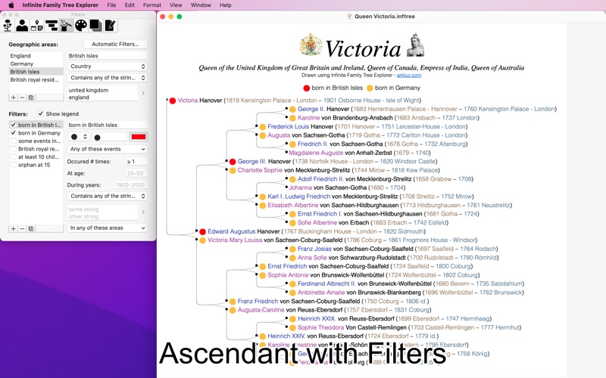Open the events and places tab
The height and width of the screenshot is (378, 606).
point(36,26)
